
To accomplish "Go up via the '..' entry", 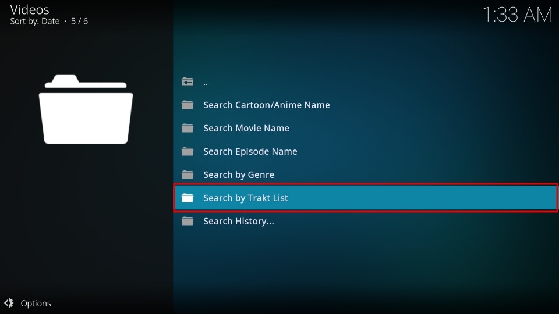I will [x=366, y=82].
